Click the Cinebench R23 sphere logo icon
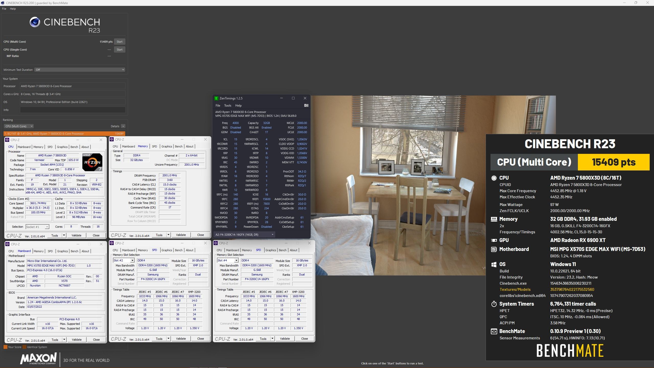This screenshot has width=654, height=368. (35, 22)
